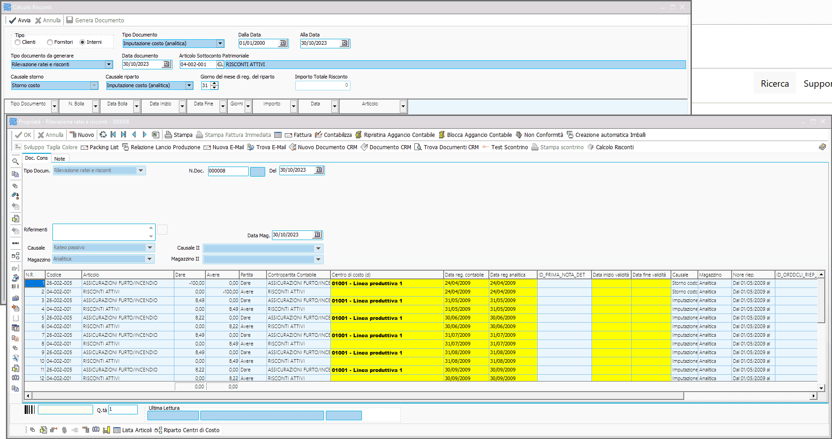Click the Q.tà input field
This screenshot has width=832, height=439.
point(123,409)
